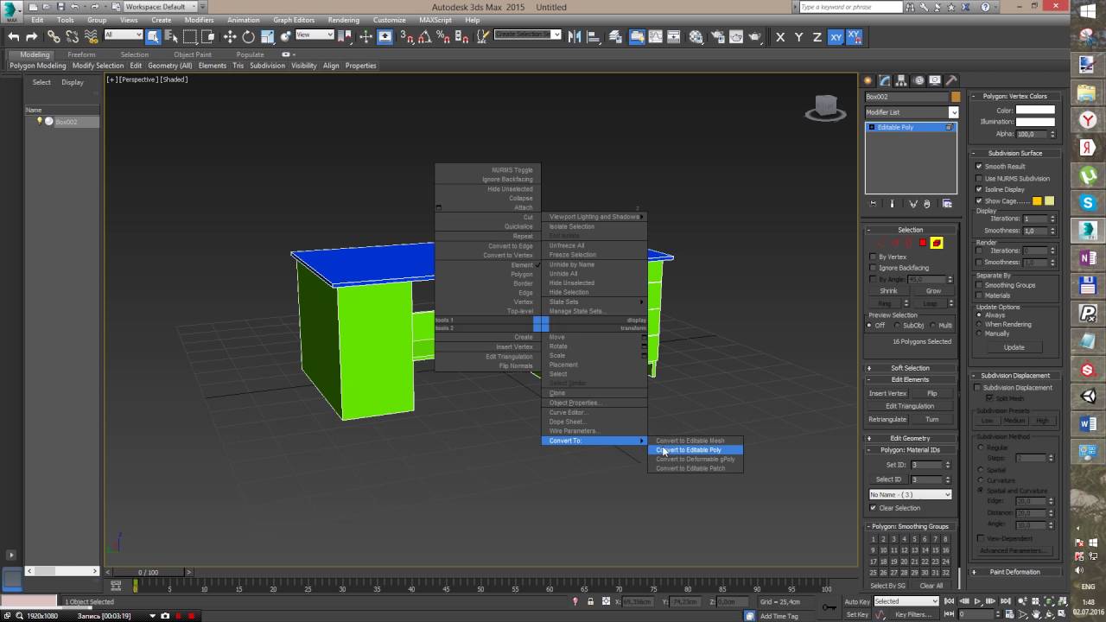Open Skype from the Windows taskbar
Image resolution: width=1106 pixels, height=622 pixels.
click(x=1088, y=203)
